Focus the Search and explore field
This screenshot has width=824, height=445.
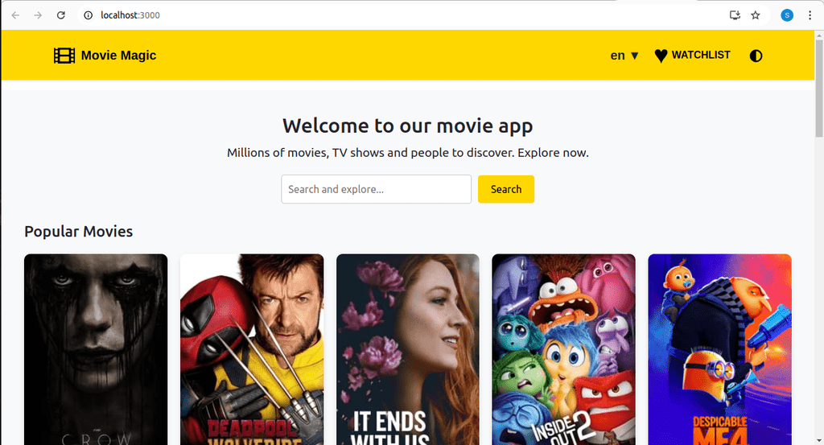pyautogui.click(x=377, y=189)
